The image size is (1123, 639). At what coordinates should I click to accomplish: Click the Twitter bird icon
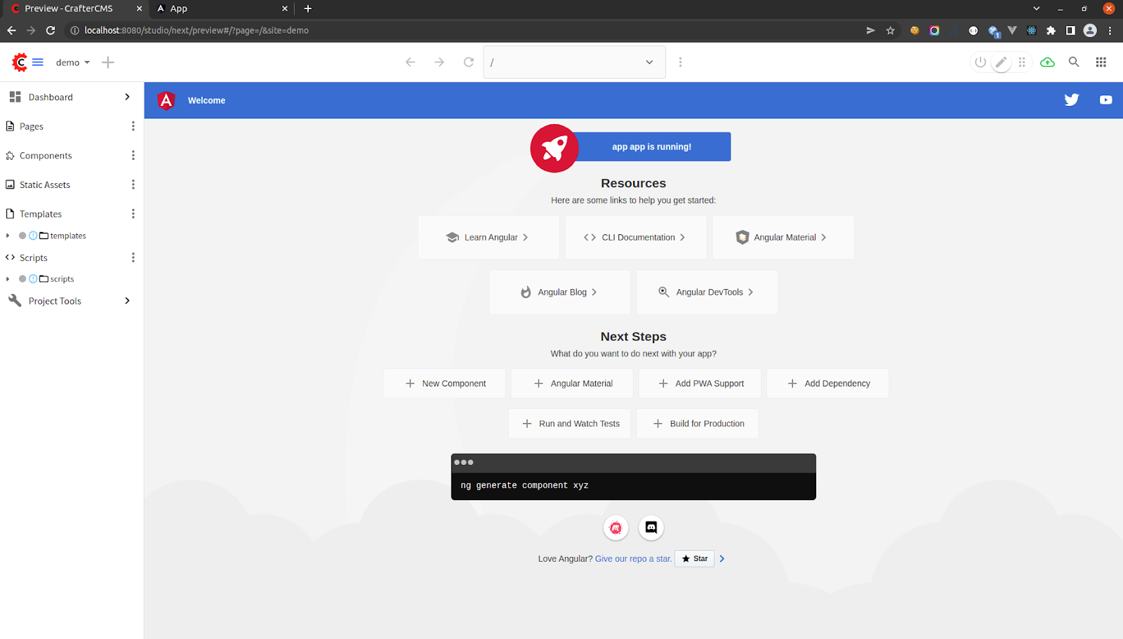[x=1071, y=100]
